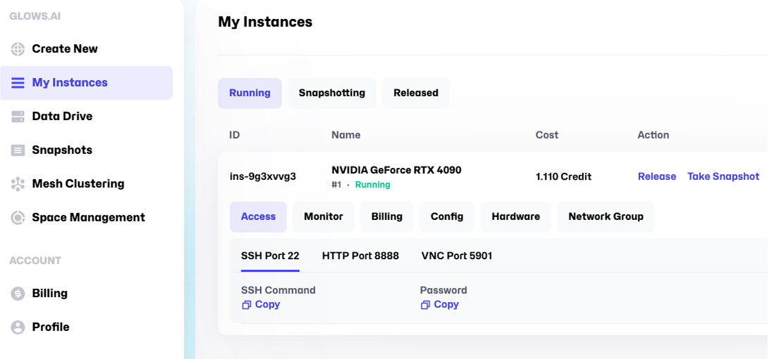768x359 pixels.
Task: Click the ACCOUNT section label
Action: pyautogui.click(x=35, y=261)
